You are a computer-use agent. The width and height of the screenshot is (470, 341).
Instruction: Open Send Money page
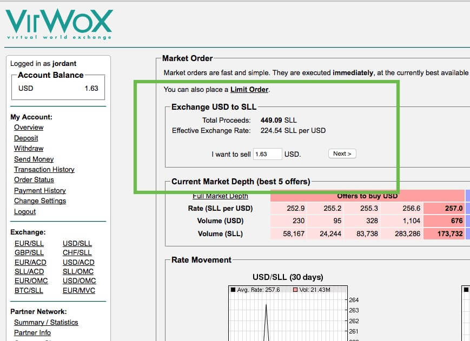(x=34, y=159)
